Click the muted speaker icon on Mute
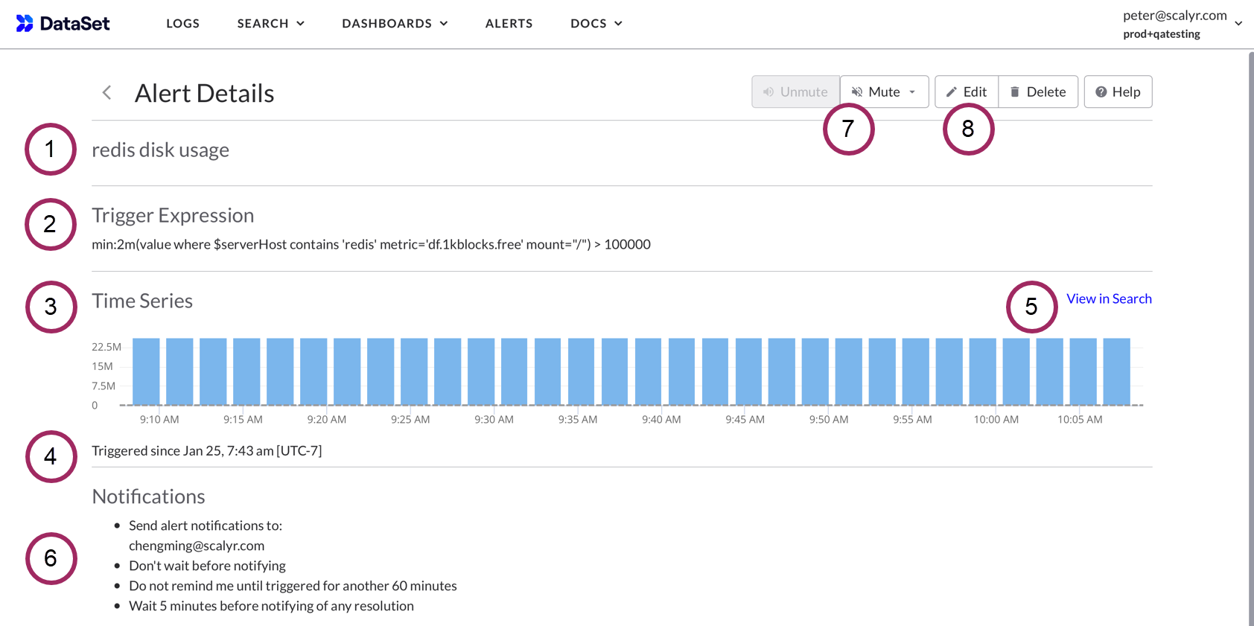 click(857, 92)
